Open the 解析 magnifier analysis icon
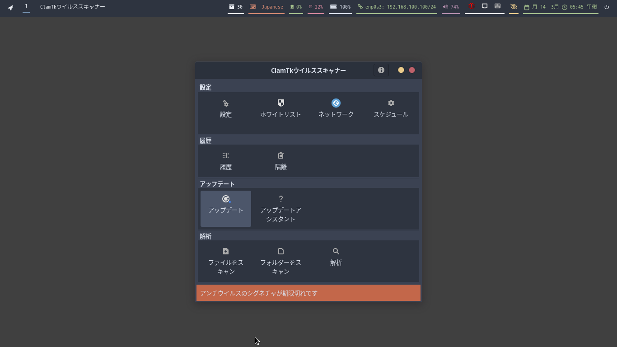 [x=336, y=251]
